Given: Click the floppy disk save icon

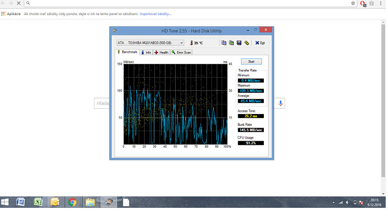Looking at the screenshot, I should click(239, 43).
